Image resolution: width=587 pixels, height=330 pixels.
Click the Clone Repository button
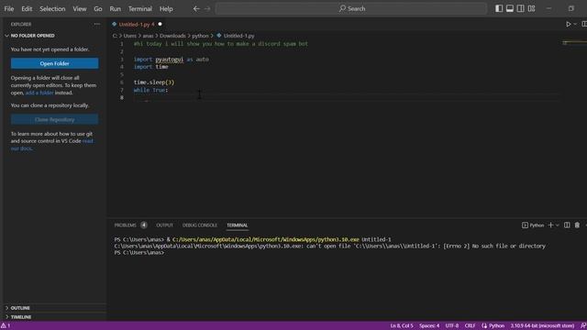[x=55, y=119]
